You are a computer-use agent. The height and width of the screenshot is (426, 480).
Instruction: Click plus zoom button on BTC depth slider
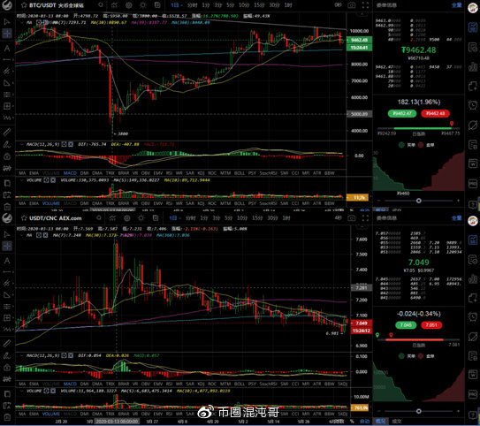click(x=458, y=201)
